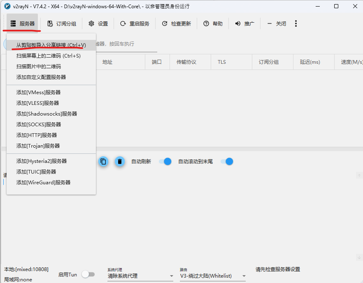Click the 本地:[mixed:10808] status text
Image resolution: width=363 pixels, height=283 pixels.
tap(26, 269)
